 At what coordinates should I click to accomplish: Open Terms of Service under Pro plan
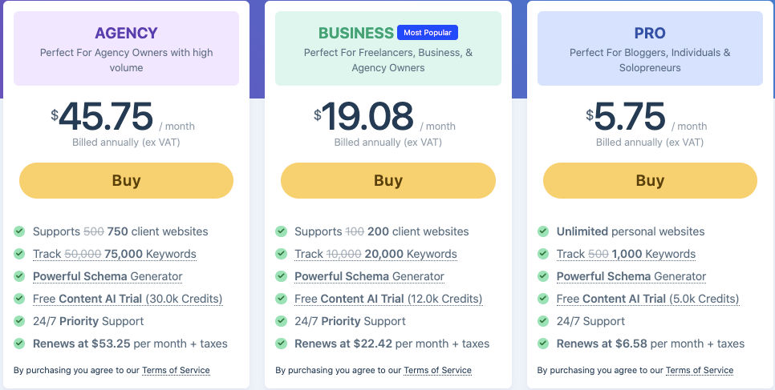[x=700, y=370]
